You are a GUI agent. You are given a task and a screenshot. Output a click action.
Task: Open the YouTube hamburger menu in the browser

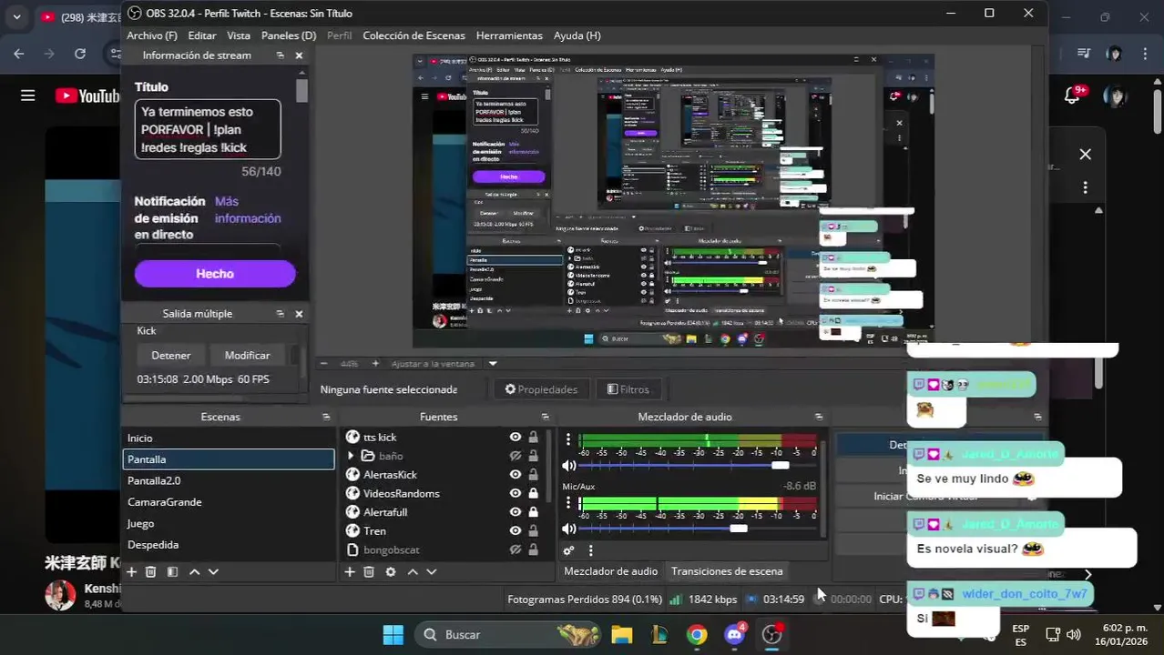(x=28, y=96)
